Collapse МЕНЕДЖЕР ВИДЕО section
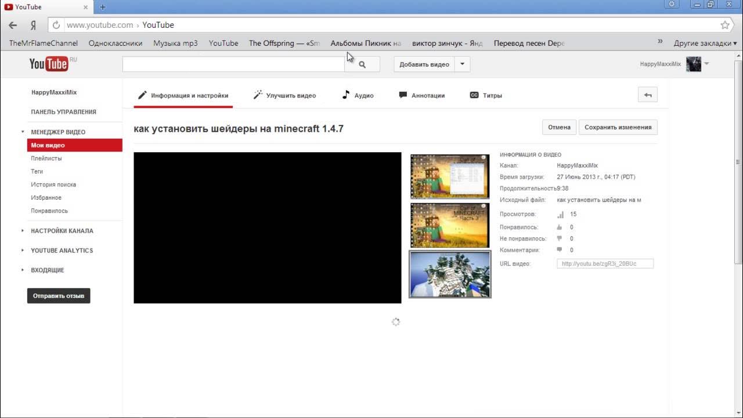Image resolution: width=743 pixels, height=418 pixels. [x=23, y=132]
